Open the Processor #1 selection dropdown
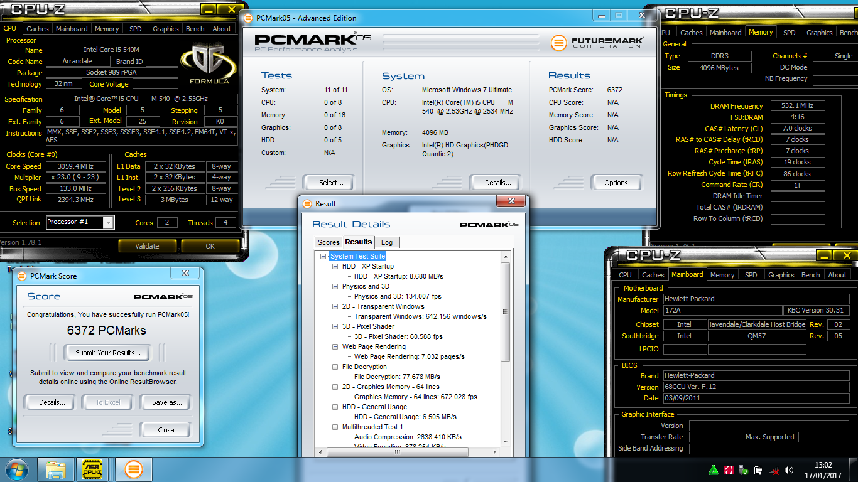Screen dimensions: 858x482 pos(108,223)
